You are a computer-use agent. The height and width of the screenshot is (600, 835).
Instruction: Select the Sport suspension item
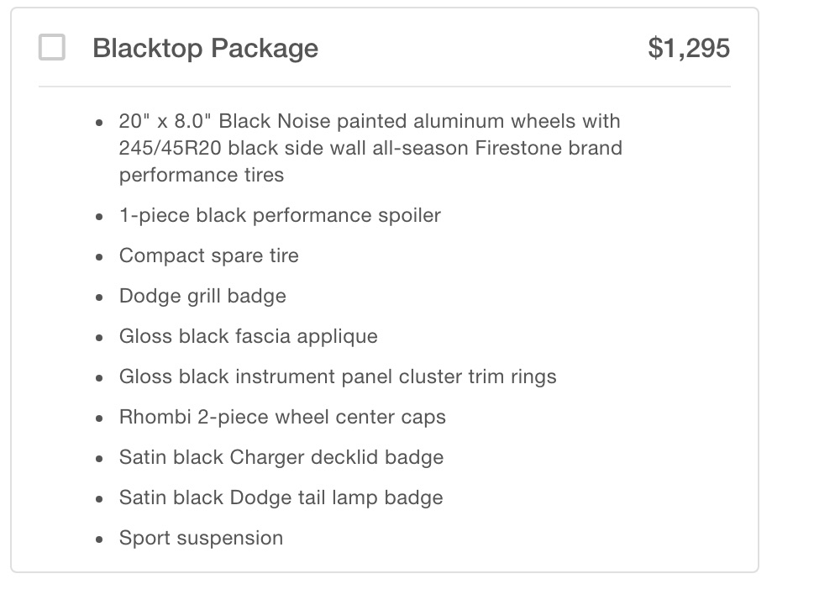coord(201,538)
